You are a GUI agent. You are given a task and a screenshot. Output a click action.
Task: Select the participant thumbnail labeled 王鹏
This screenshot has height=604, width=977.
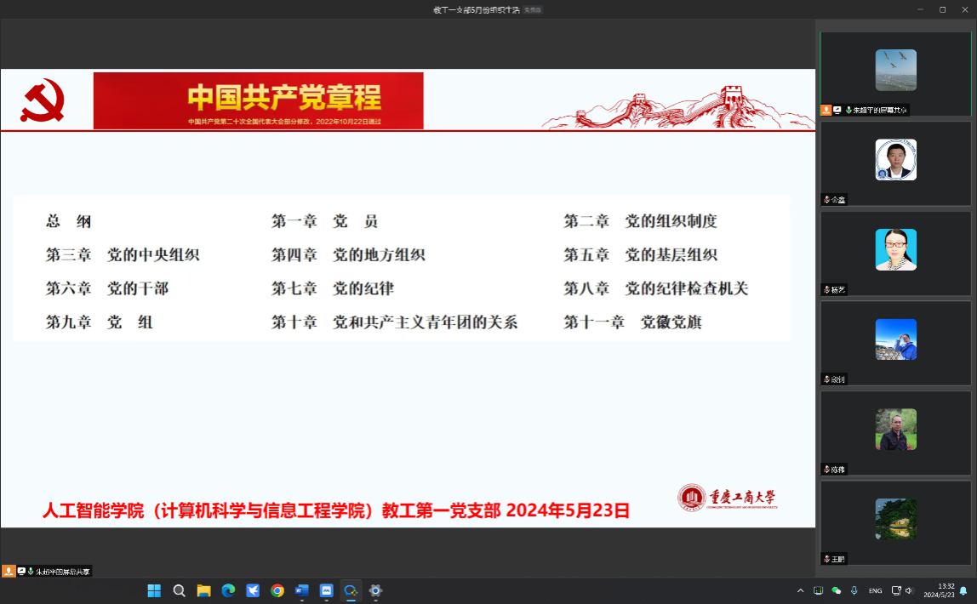(895, 520)
